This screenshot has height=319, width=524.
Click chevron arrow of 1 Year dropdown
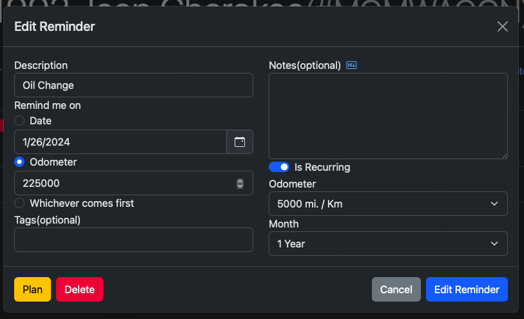(494, 244)
